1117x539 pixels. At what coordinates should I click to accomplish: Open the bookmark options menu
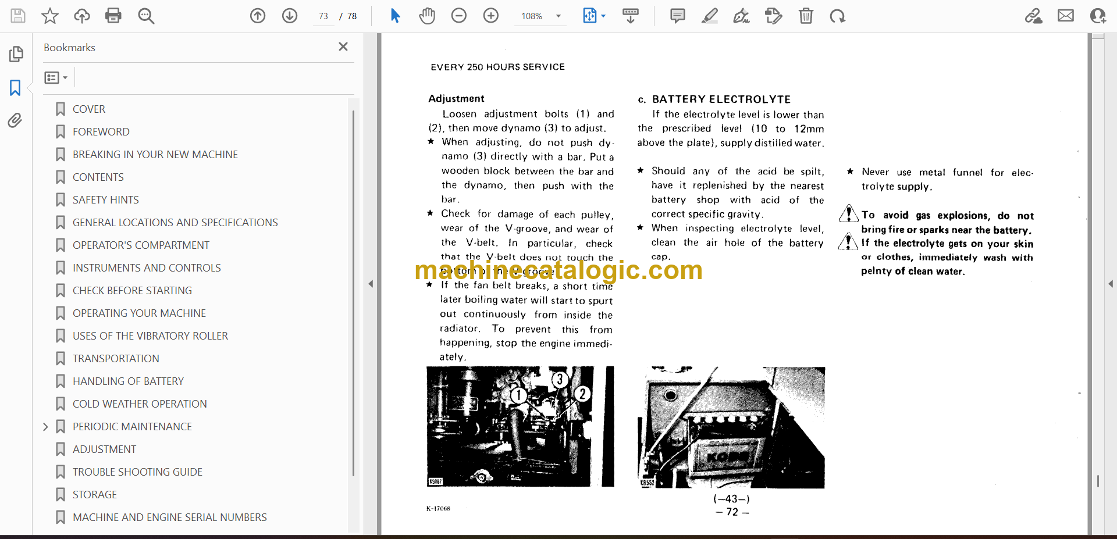coord(56,77)
